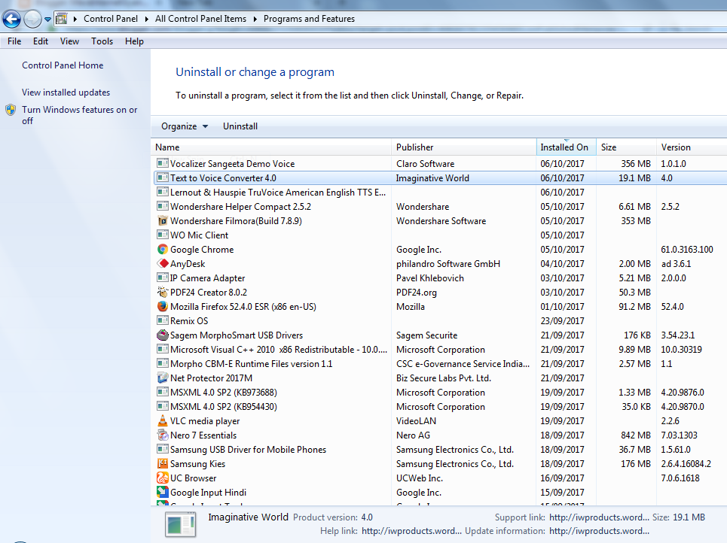727x543 pixels.
Task: Select the Remix OS icon
Action: (162, 321)
